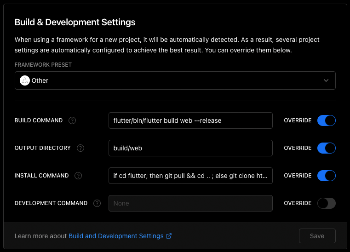The width and height of the screenshot is (350, 252).
Task: Click the DEVELOPMENT COMMAND label
Action: 51,203
